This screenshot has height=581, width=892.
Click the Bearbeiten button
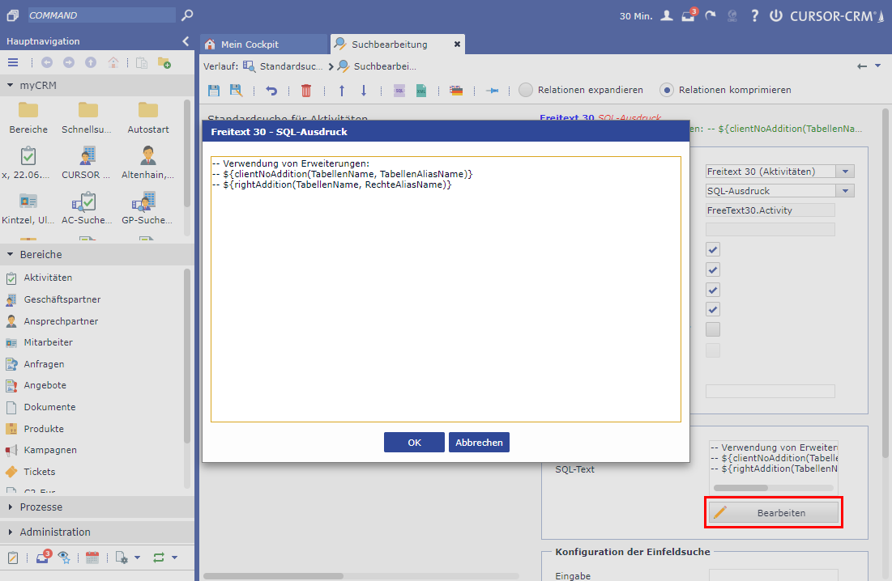[x=773, y=512]
